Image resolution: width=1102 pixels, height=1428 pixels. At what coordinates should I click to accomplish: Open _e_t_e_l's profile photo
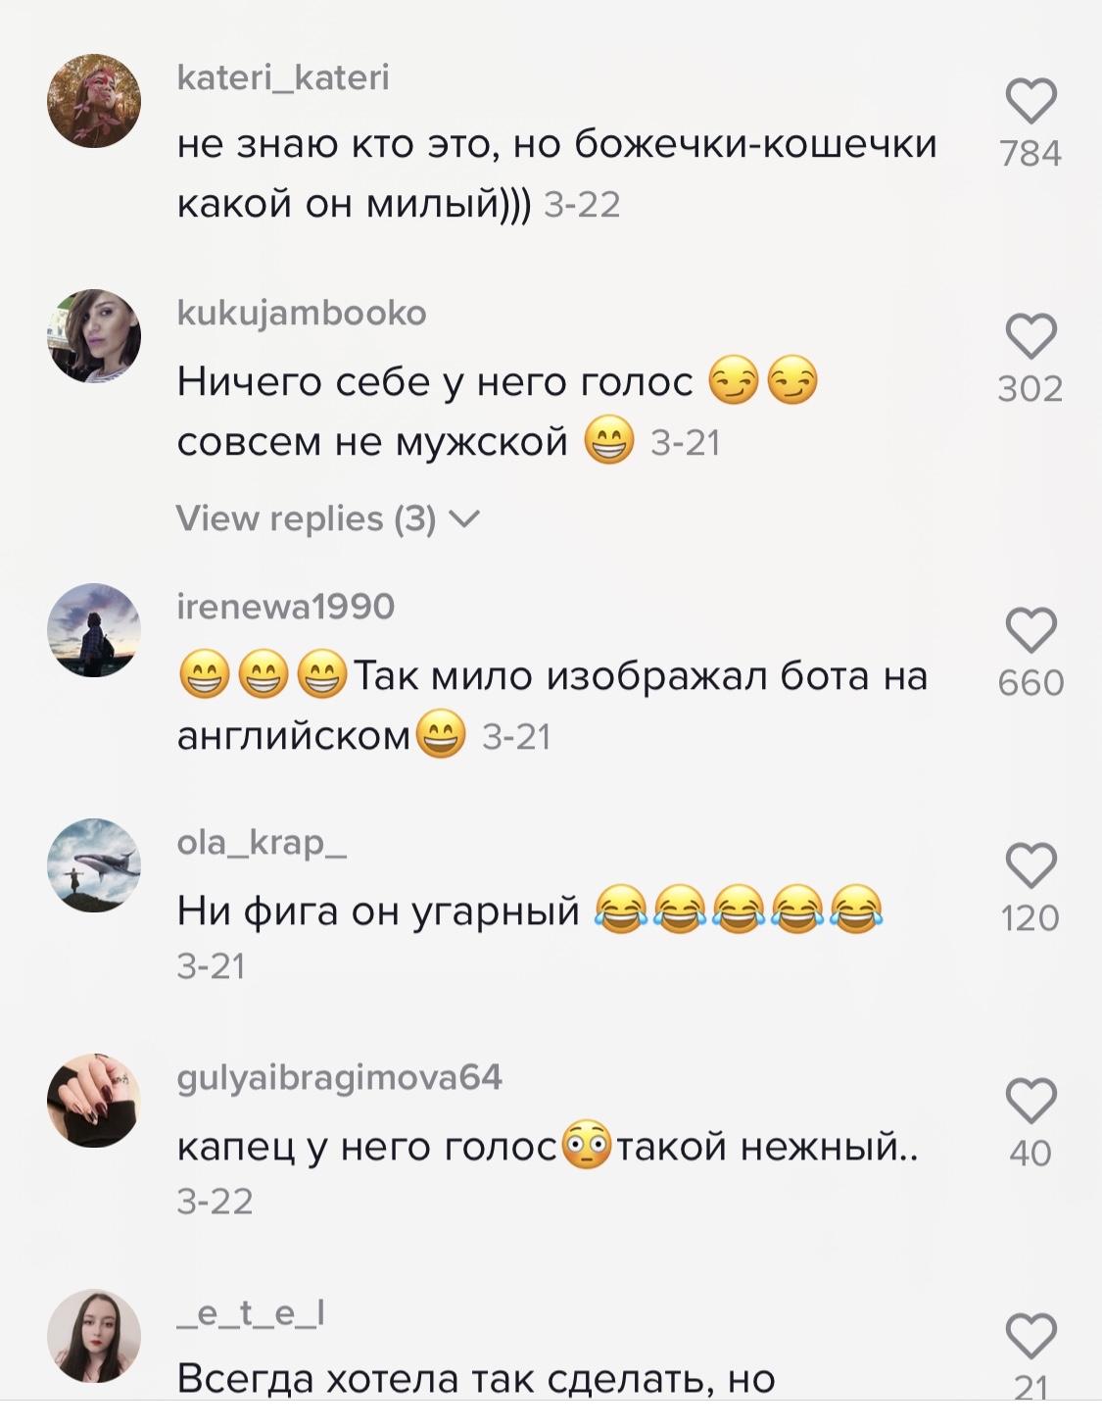[x=94, y=1336]
